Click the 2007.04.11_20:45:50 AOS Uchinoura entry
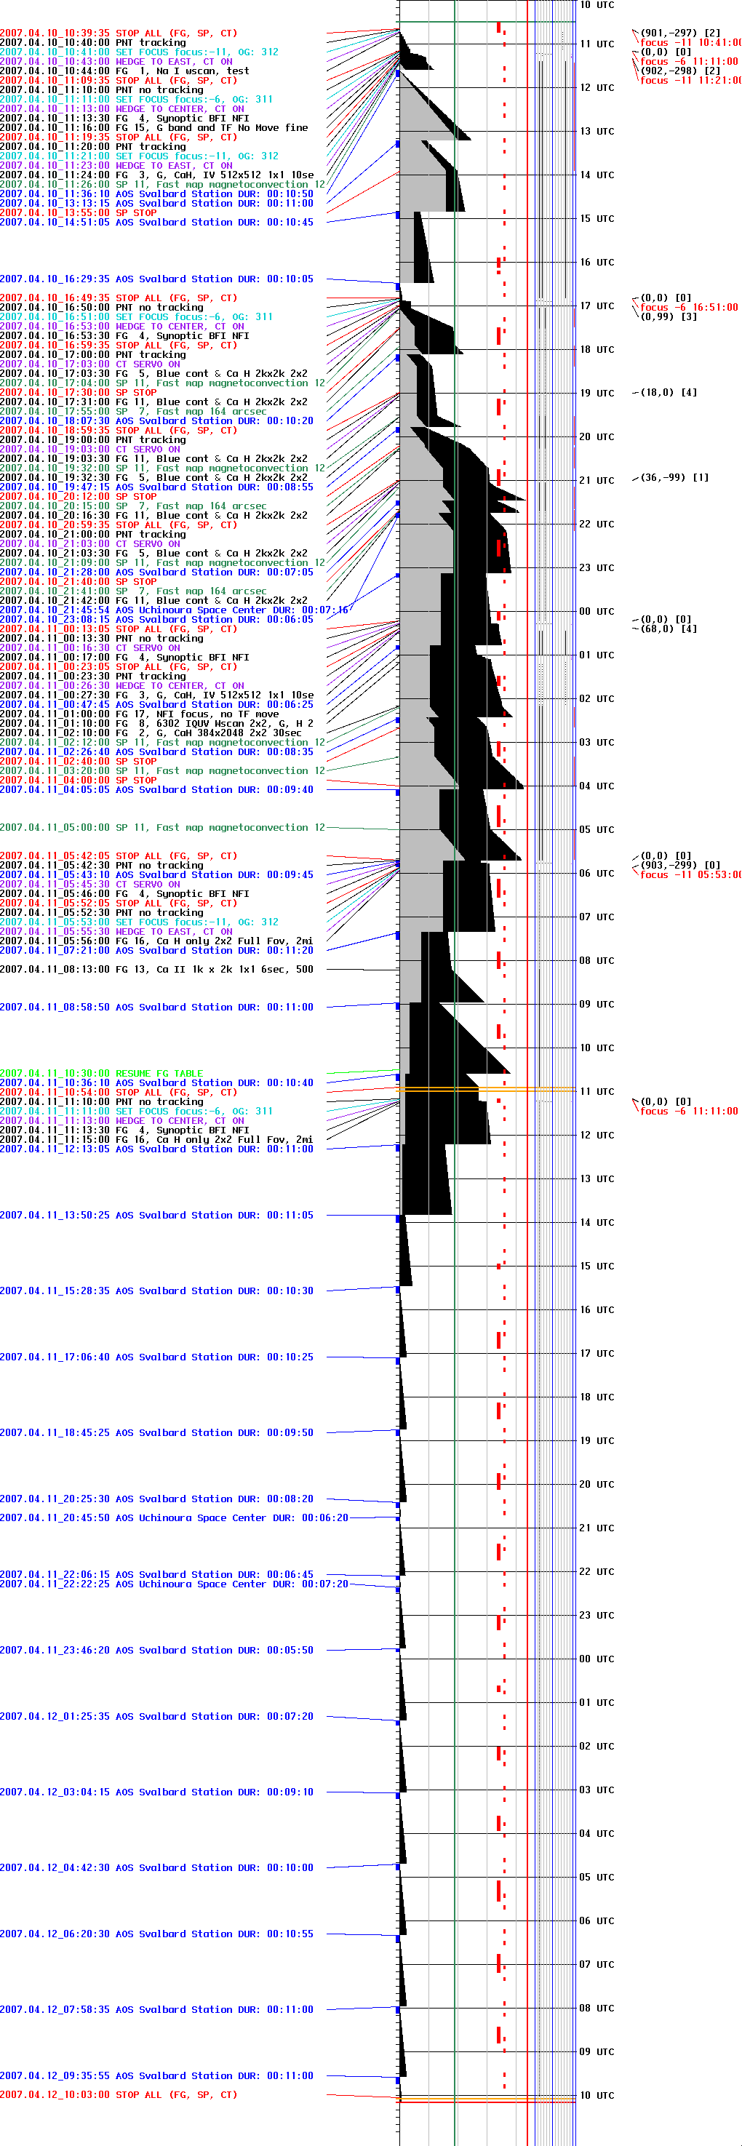Viewport: 742px width, 2146px height. (174, 1518)
